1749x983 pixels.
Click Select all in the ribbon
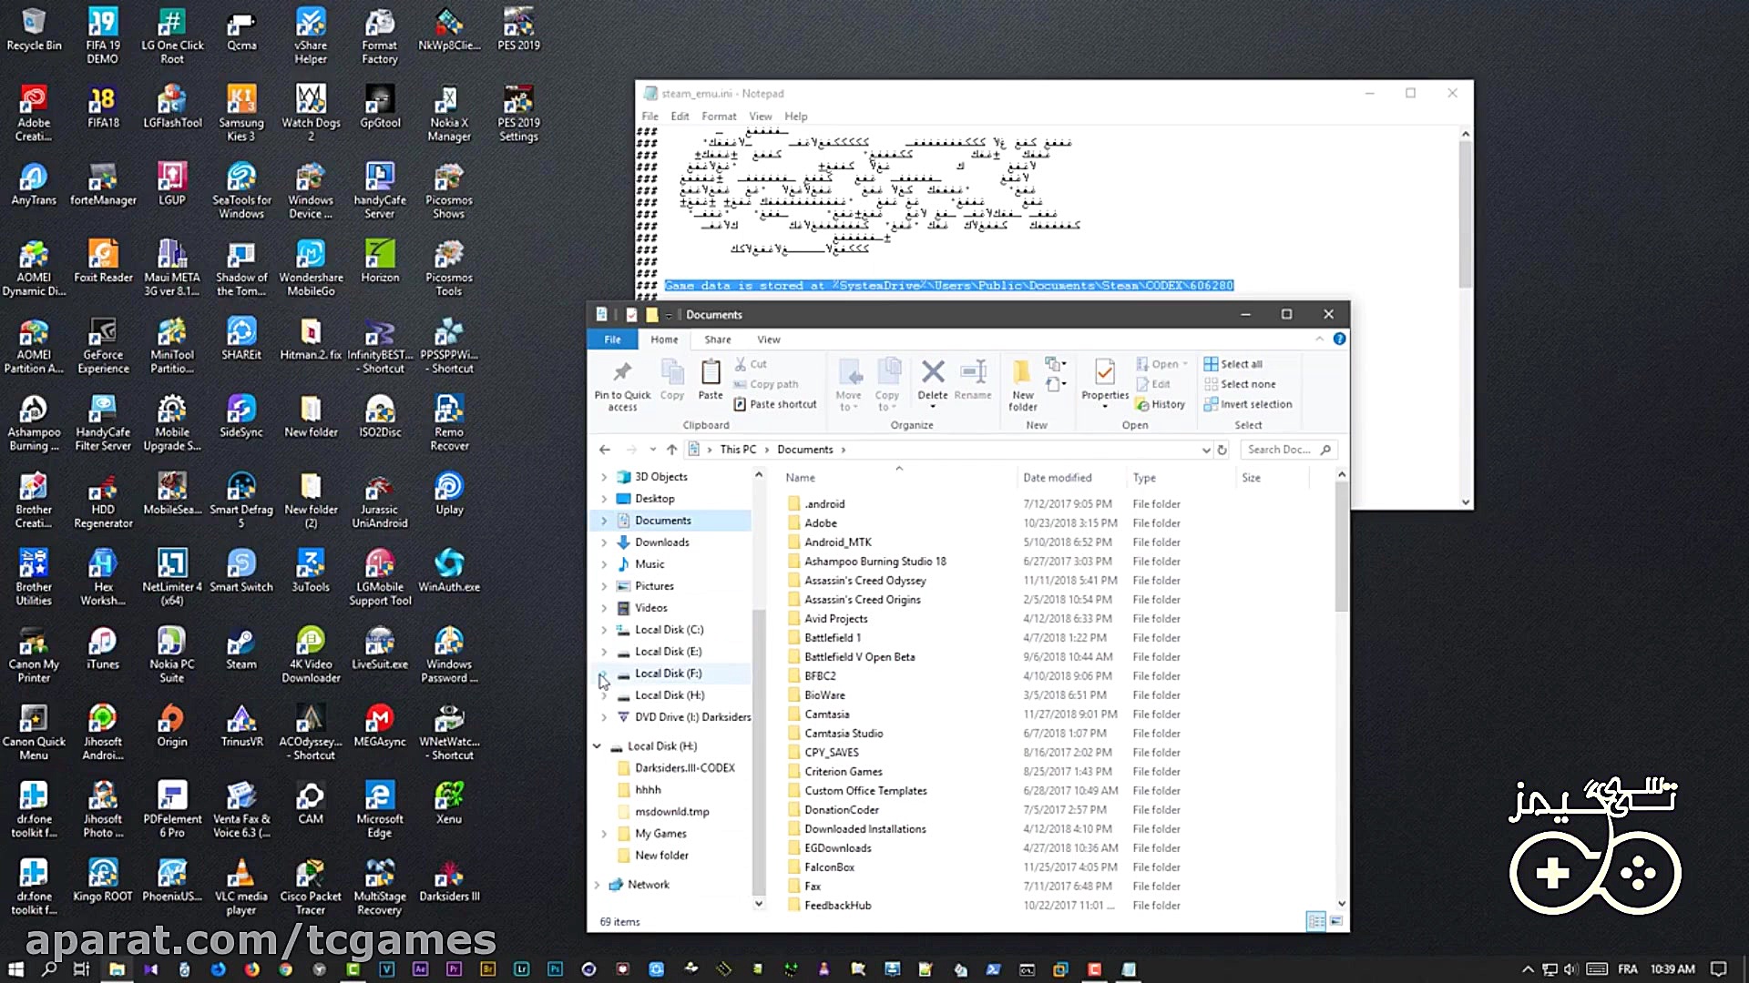(x=1241, y=364)
